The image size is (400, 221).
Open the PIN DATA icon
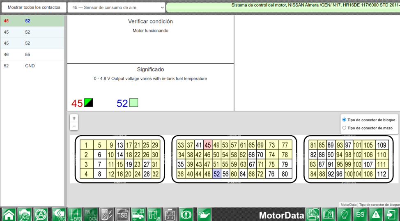pyautogui.click(x=91, y=214)
